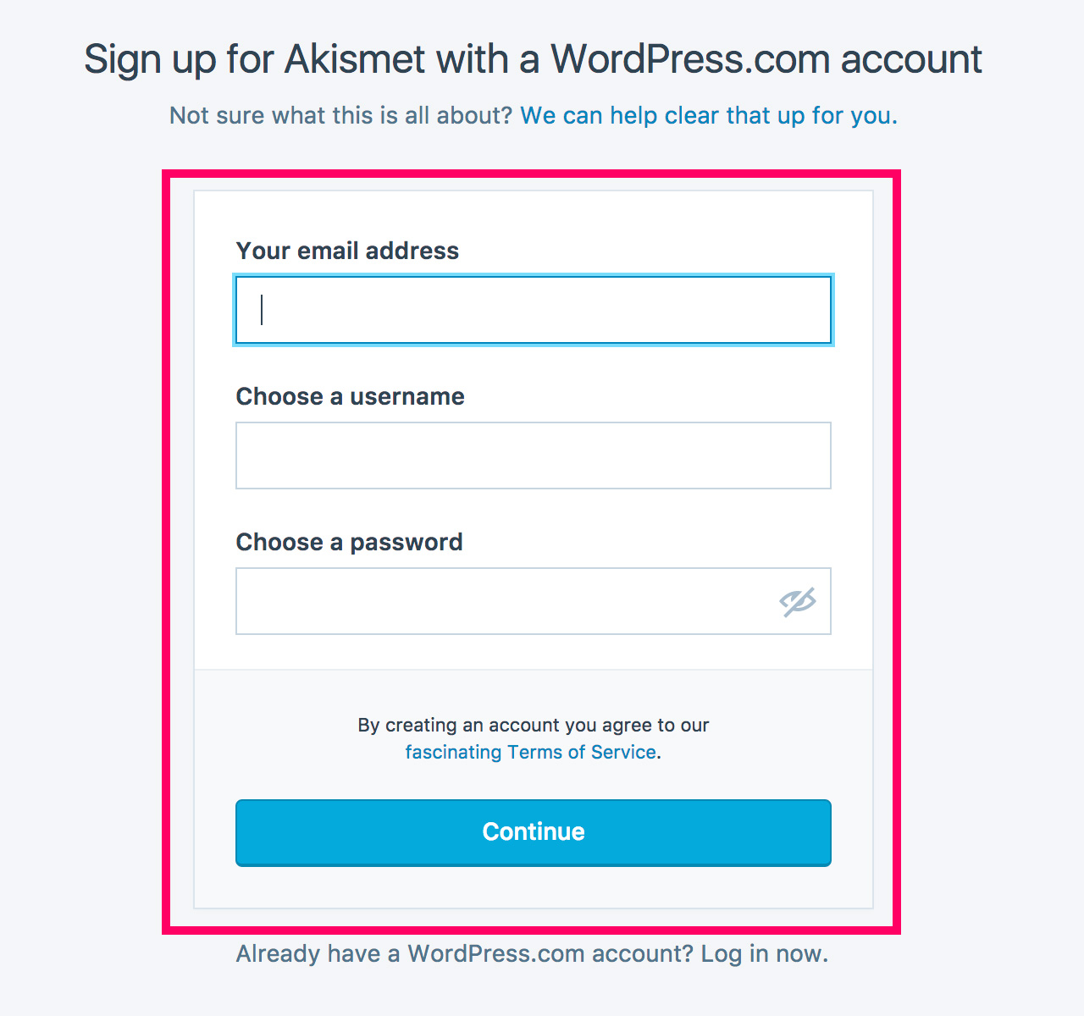This screenshot has height=1016, width=1084.
Task: Click inside the password field
Action: (500, 601)
